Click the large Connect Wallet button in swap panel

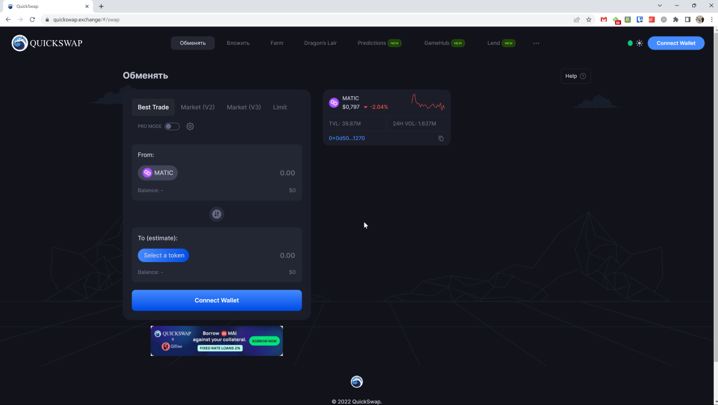[217, 300]
